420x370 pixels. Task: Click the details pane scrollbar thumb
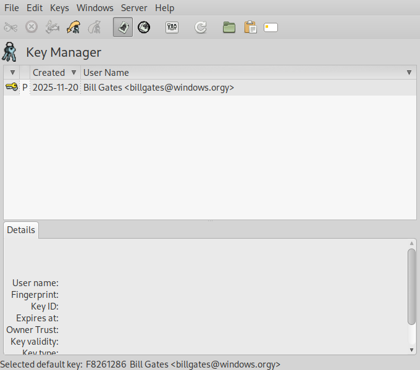point(412,287)
